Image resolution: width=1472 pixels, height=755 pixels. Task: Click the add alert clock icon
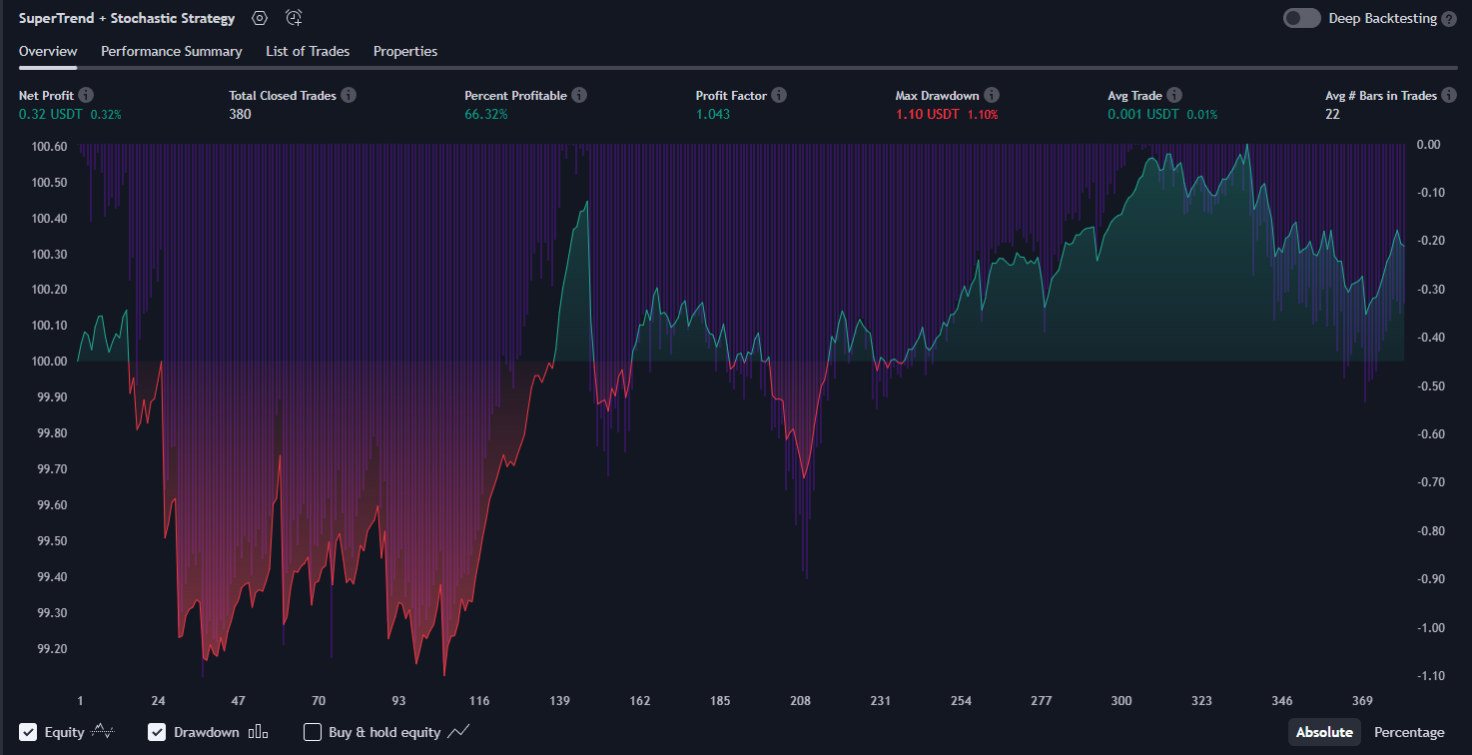tap(294, 18)
